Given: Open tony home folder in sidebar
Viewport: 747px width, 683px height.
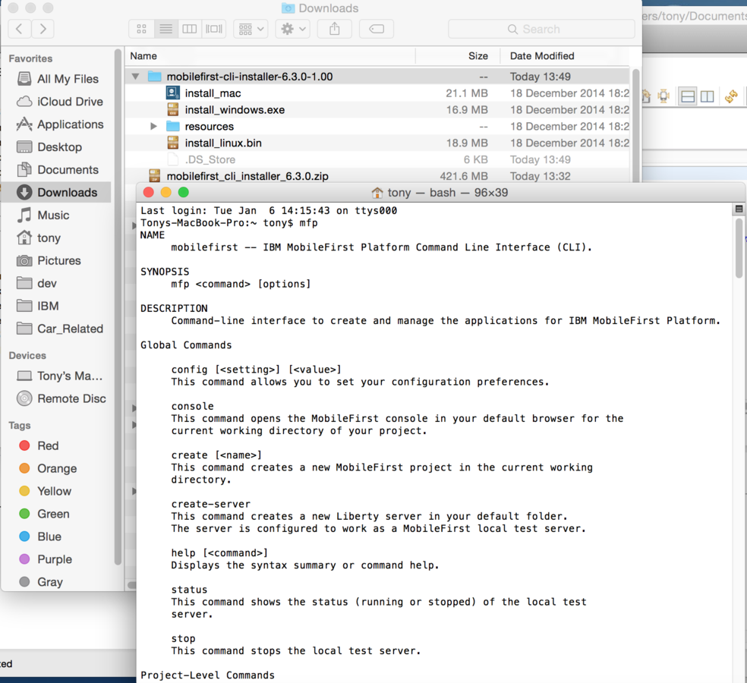Looking at the screenshot, I should click(x=39, y=238).
